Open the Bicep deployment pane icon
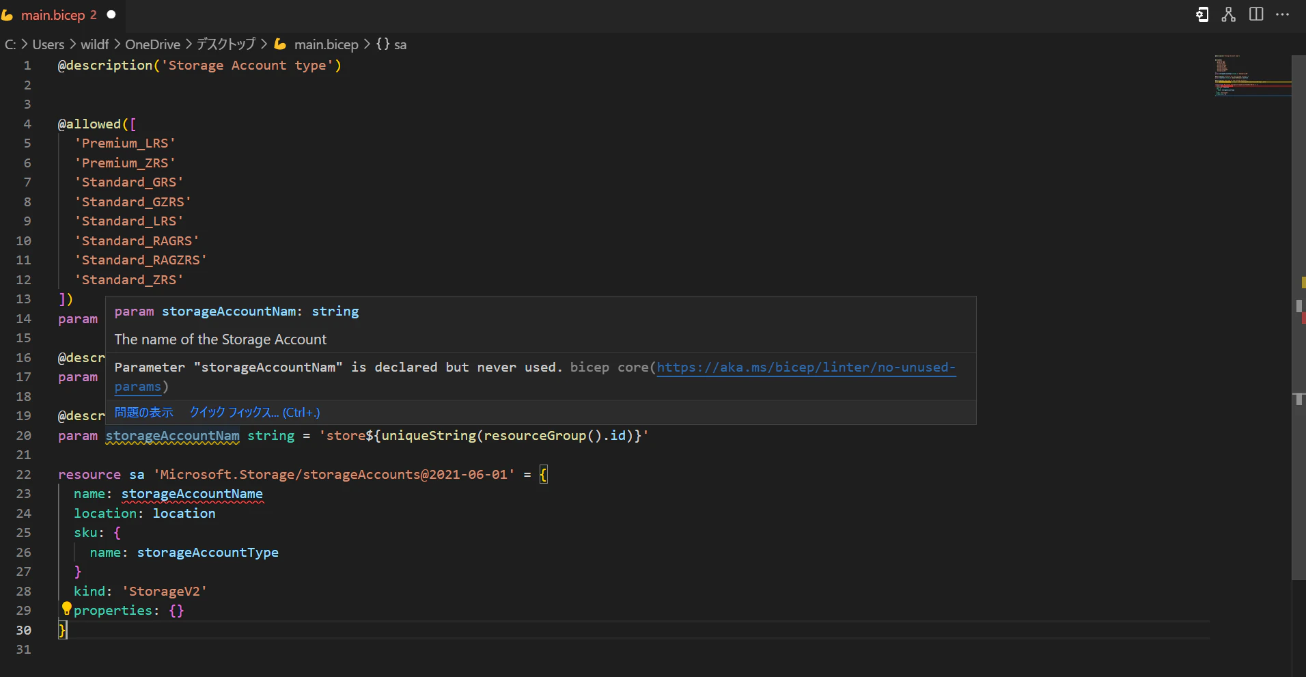The image size is (1306, 677). tap(1202, 14)
